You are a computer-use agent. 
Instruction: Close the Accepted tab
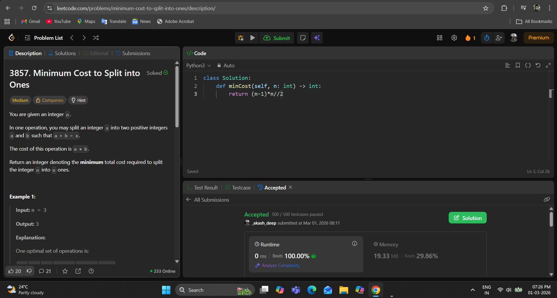click(x=291, y=187)
